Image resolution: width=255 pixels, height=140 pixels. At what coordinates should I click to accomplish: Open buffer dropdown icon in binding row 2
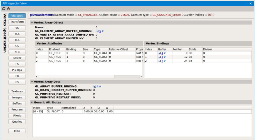159,61
